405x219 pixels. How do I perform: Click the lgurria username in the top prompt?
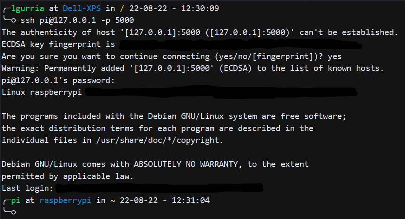[28, 8]
